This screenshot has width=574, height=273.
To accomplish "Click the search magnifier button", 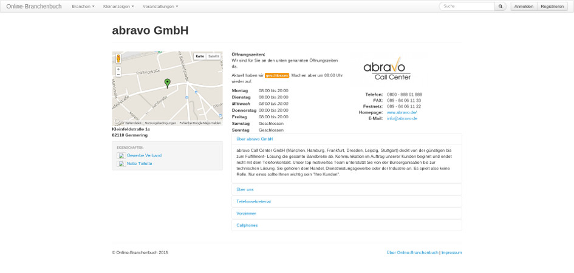I will tap(501, 7).
